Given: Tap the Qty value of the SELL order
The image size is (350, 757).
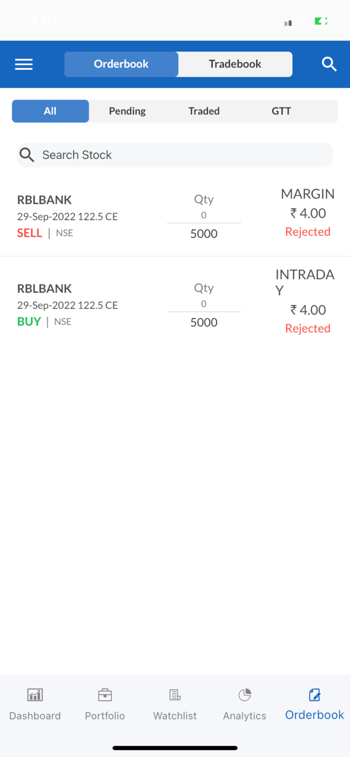Looking at the screenshot, I should tap(204, 233).
